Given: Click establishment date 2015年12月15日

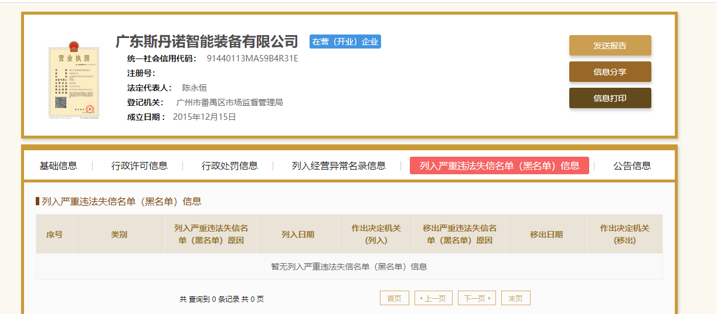Looking at the screenshot, I should (205, 117).
